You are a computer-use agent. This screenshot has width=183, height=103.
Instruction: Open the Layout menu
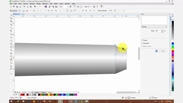(25, 4)
